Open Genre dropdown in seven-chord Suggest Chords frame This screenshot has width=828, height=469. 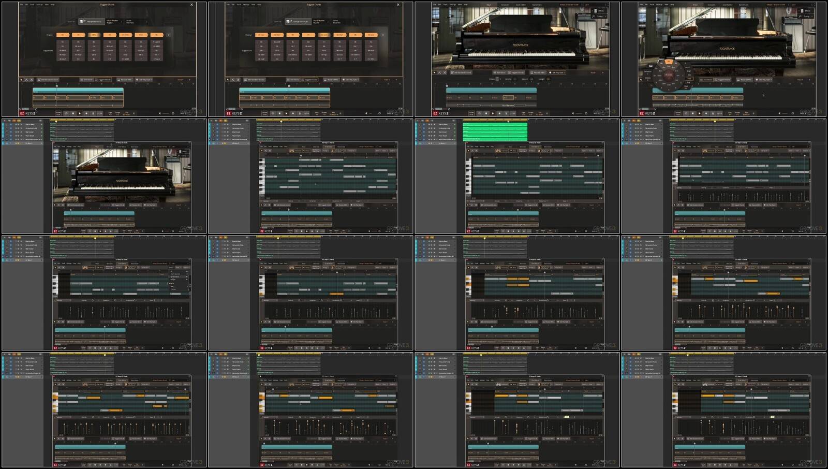pyautogui.click(x=137, y=21)
